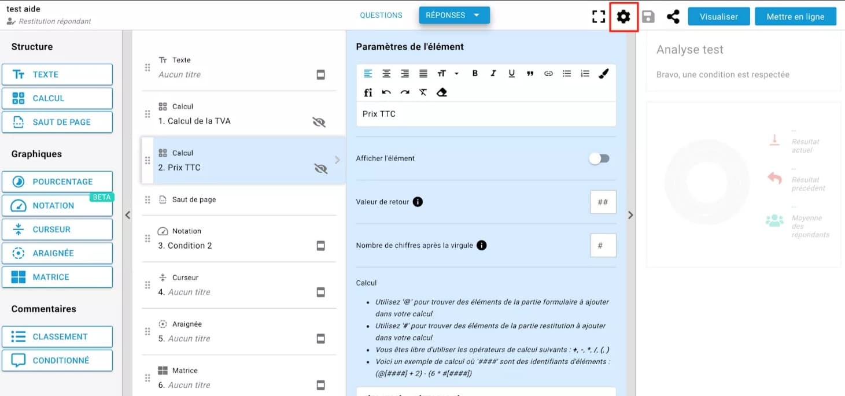Click the undo arrow in editor toolbar
845x396 pixels.
pos(386,92)
